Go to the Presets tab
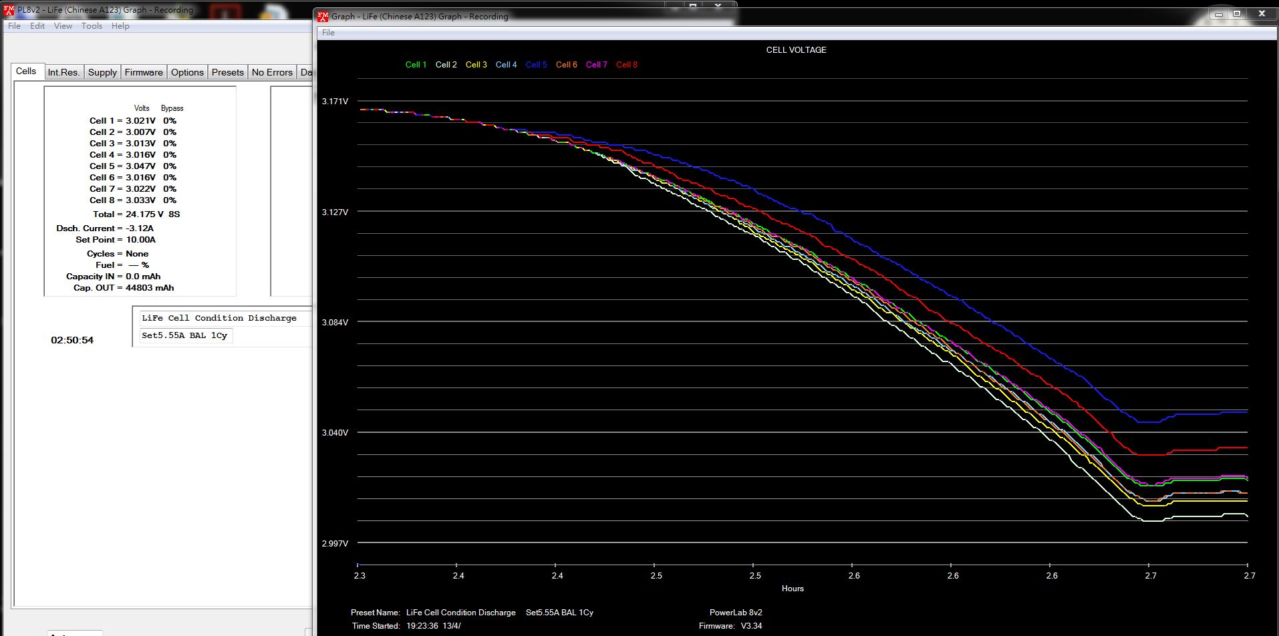 pyautogui.click(x=227, y=72)
